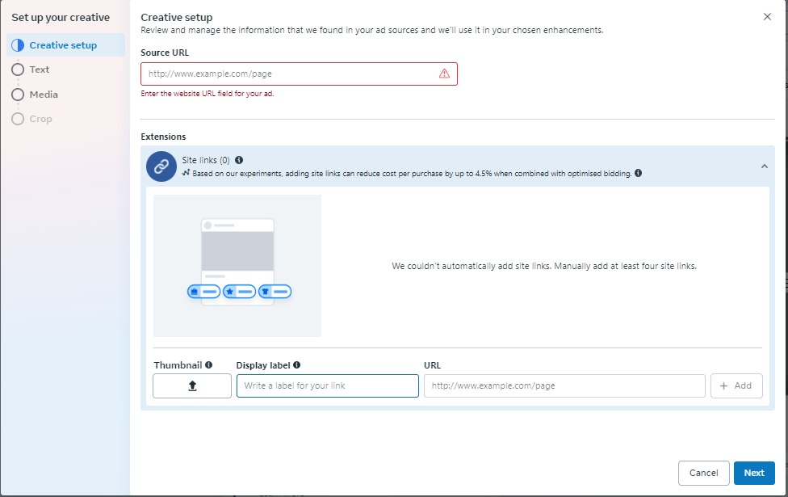
Task: Click the Display label text field
Action: click(x=327, y=386)
